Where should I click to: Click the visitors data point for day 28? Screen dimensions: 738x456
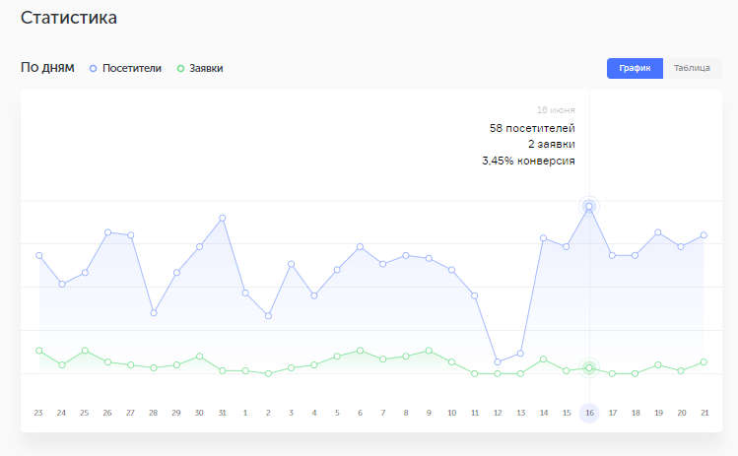154,312
